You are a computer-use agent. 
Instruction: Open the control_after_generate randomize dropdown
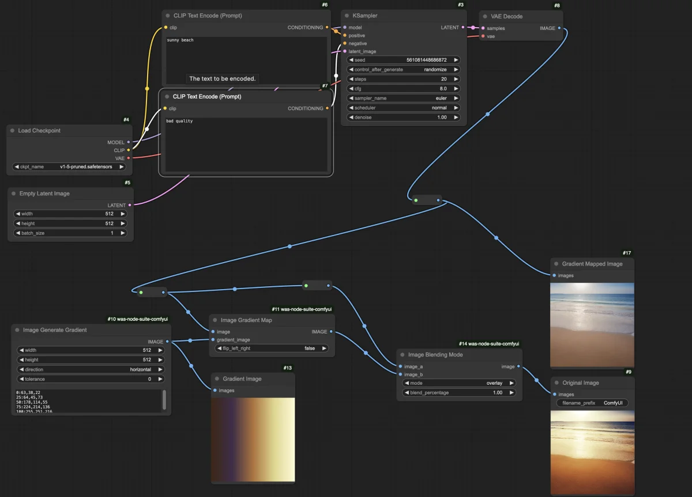(x=404, y=69)
